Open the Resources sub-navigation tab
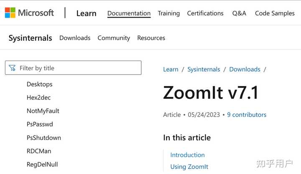Viewport: 301px width, 174px height. click(x=151, y=38)
